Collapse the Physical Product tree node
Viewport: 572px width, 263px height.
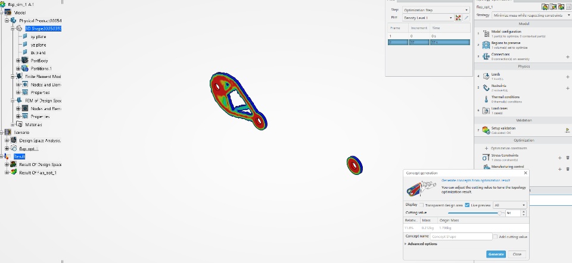(x=7, y=20)
